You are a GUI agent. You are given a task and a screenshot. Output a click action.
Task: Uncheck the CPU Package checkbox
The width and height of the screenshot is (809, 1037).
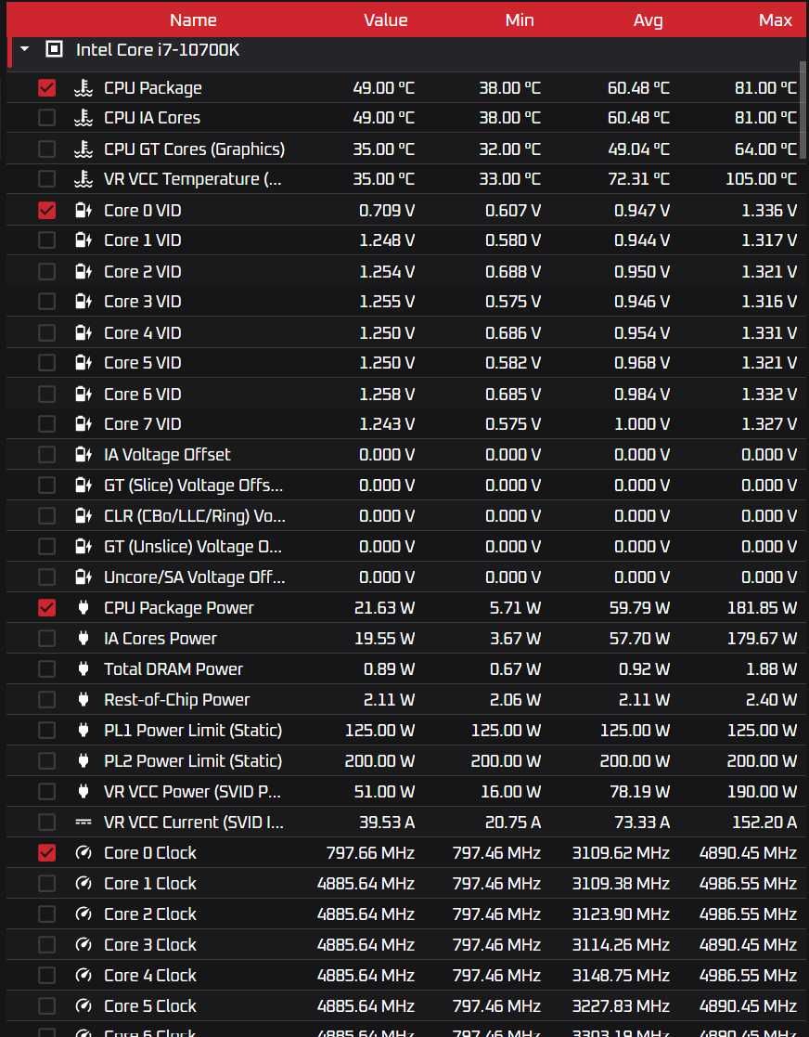[x=47, y=88]
